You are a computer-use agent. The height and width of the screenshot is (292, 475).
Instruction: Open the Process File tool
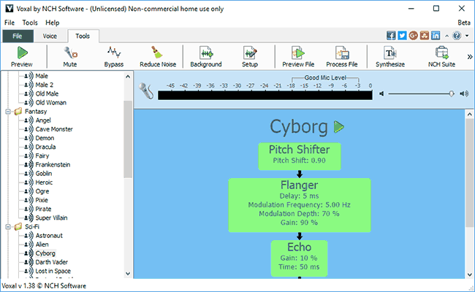(x=342, y=57)
